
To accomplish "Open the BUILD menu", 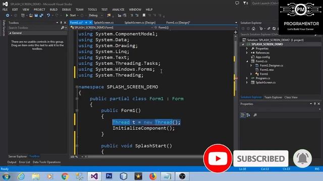I will [x=53, y=10].
